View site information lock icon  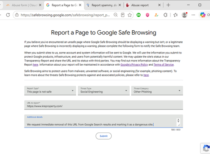[x=17, y=15]
